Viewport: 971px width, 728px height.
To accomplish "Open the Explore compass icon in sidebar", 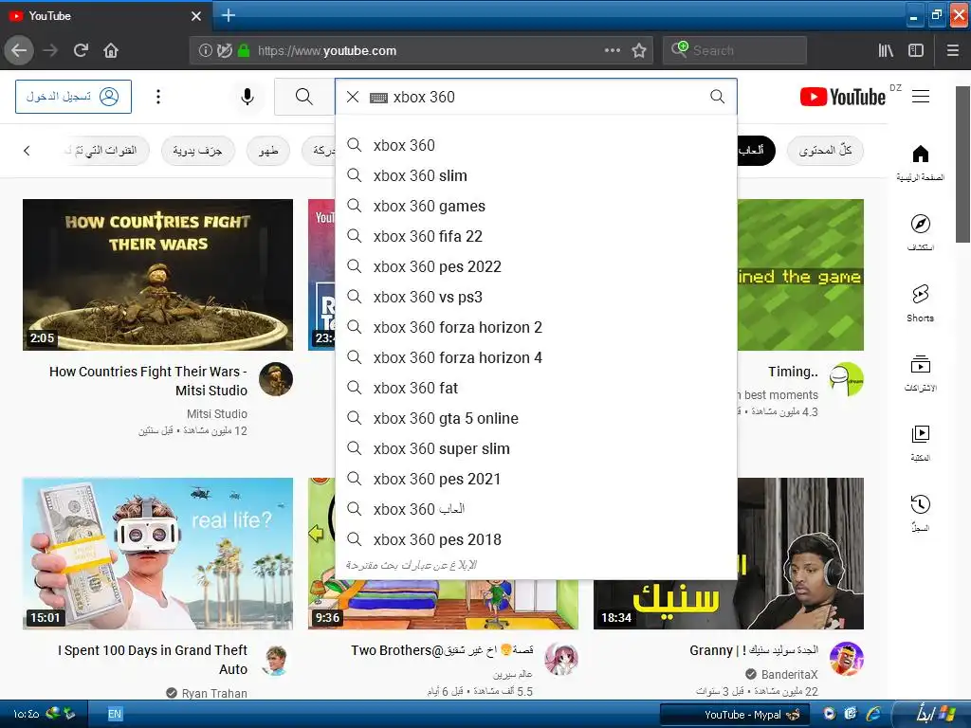I will 920,233.
